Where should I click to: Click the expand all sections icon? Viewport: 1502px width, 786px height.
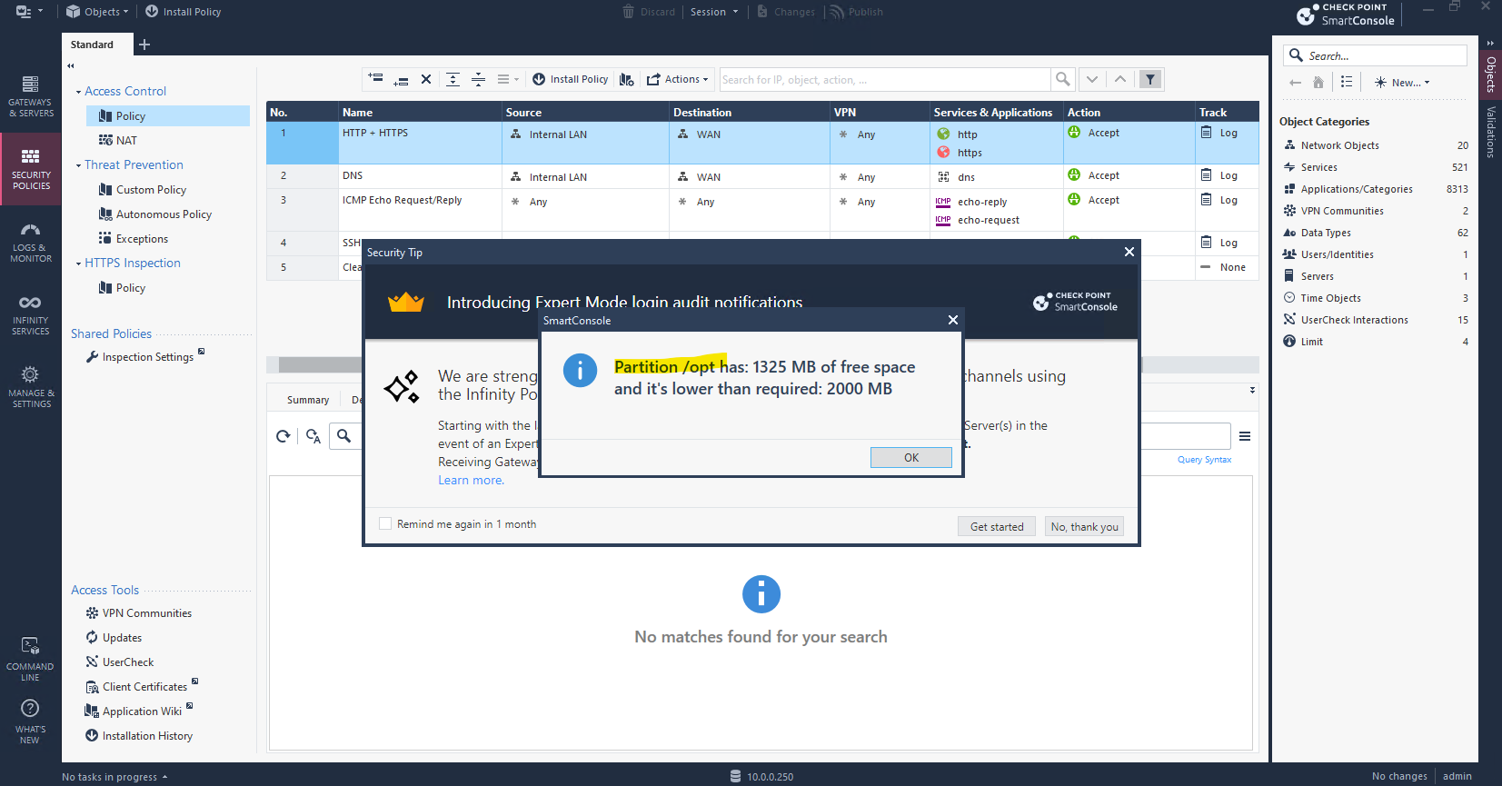(453, 79)
